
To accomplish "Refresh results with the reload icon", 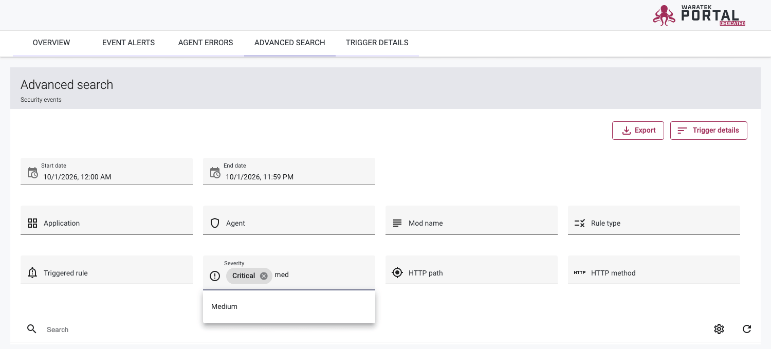I will click(747, 329).
